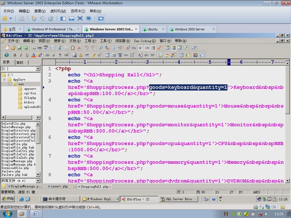Insert div tag from HTML toolbar

coord(146,55)
